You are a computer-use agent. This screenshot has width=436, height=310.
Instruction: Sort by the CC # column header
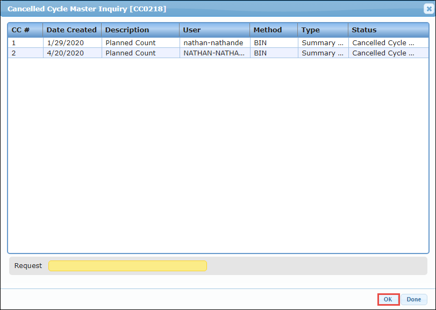coord(25,30)
